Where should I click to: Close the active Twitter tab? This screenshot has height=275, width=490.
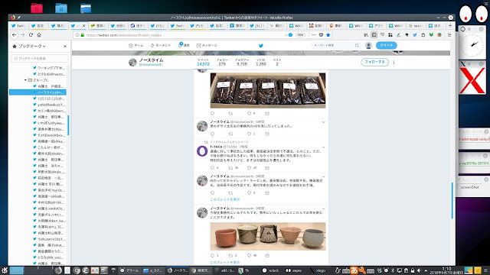(83, 26)
